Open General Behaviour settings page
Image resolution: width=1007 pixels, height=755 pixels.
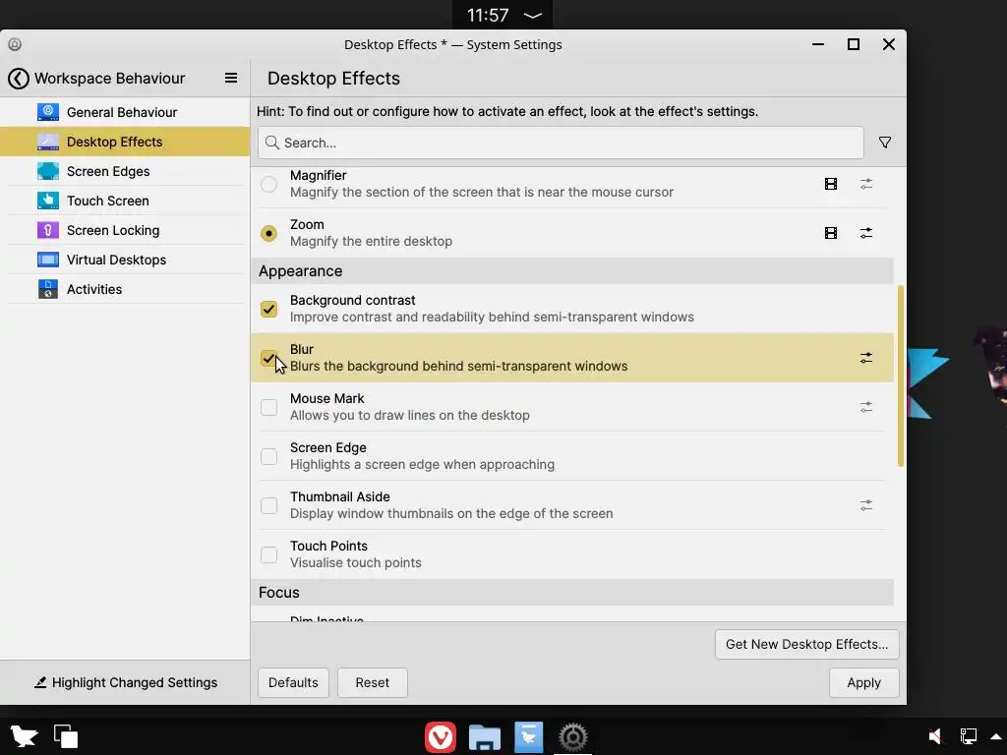pos(125,112)
